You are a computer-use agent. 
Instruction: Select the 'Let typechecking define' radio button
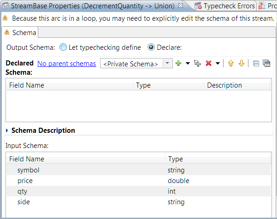tap(63, 47)
